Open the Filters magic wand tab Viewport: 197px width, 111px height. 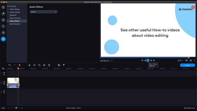pyautogui.click(x=3, y=14)
